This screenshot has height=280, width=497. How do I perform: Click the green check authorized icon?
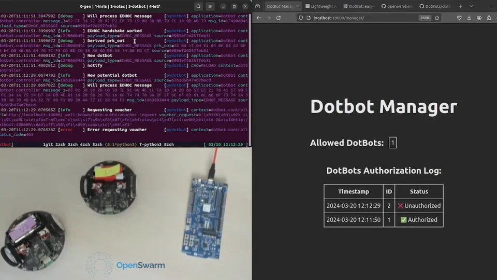click(x=403, y=220)
